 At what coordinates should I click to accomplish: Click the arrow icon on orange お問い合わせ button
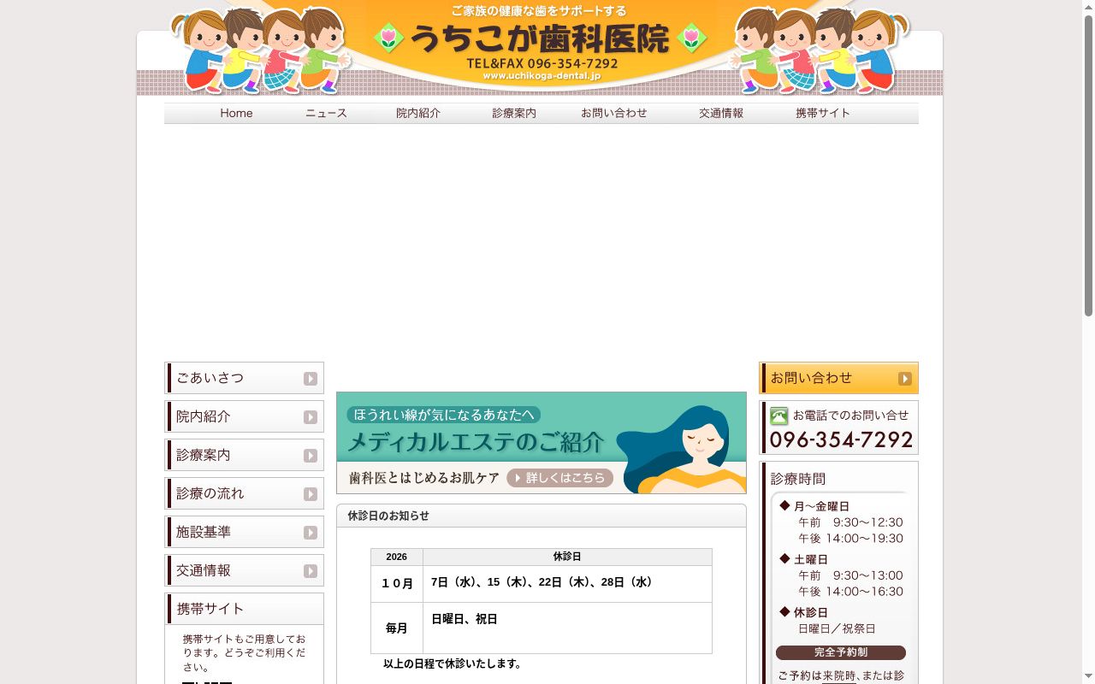905,379
